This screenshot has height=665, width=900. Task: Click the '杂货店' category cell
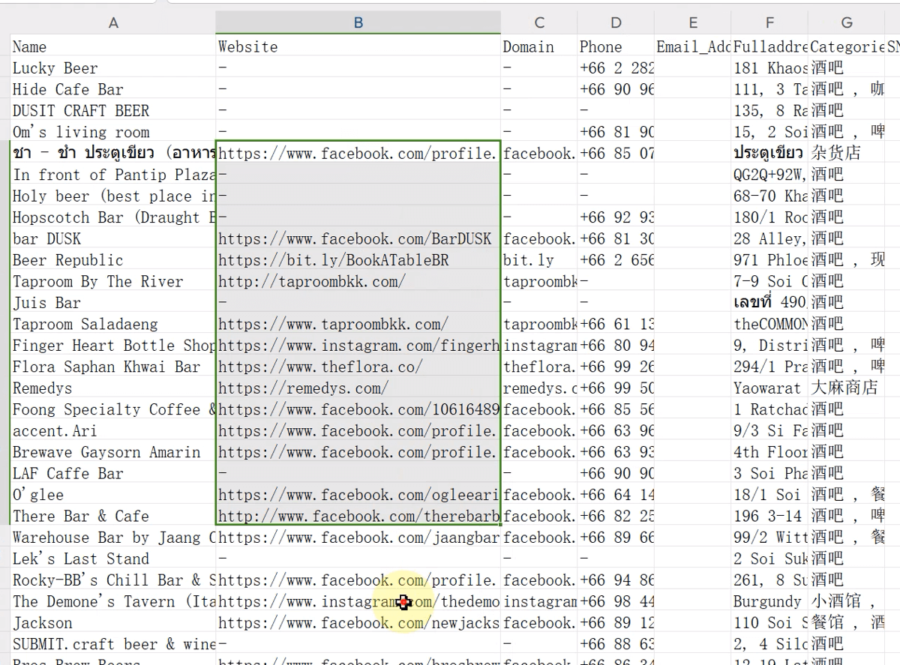[x=847, y=154]
